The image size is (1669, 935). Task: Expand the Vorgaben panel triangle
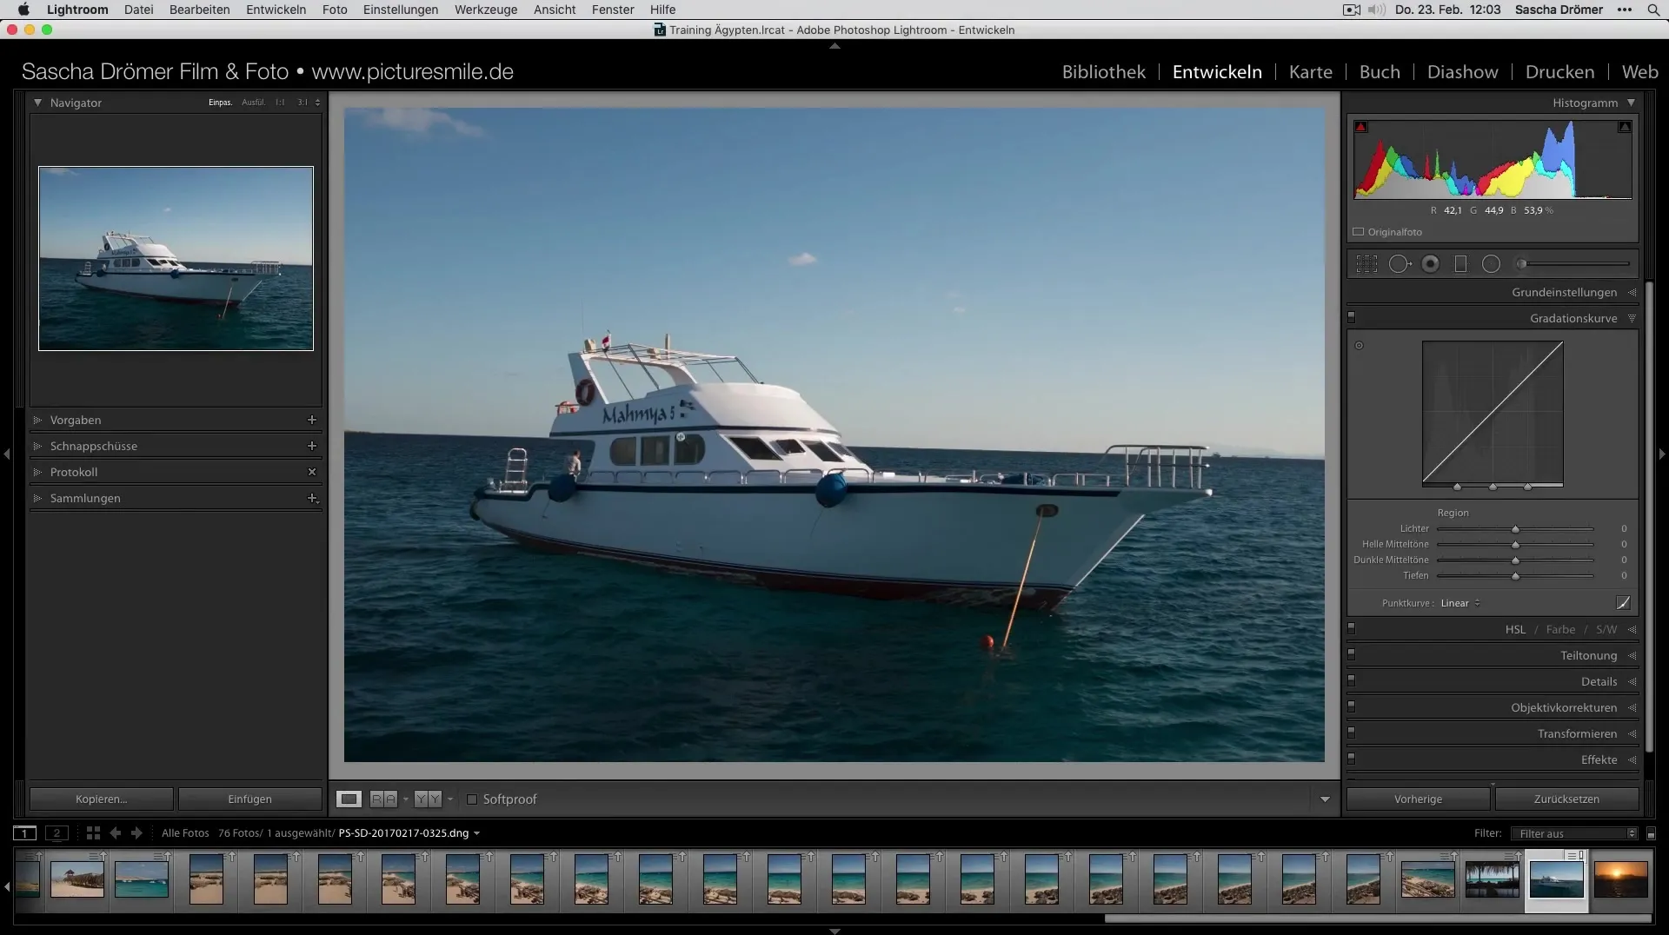tap(37, 420)
